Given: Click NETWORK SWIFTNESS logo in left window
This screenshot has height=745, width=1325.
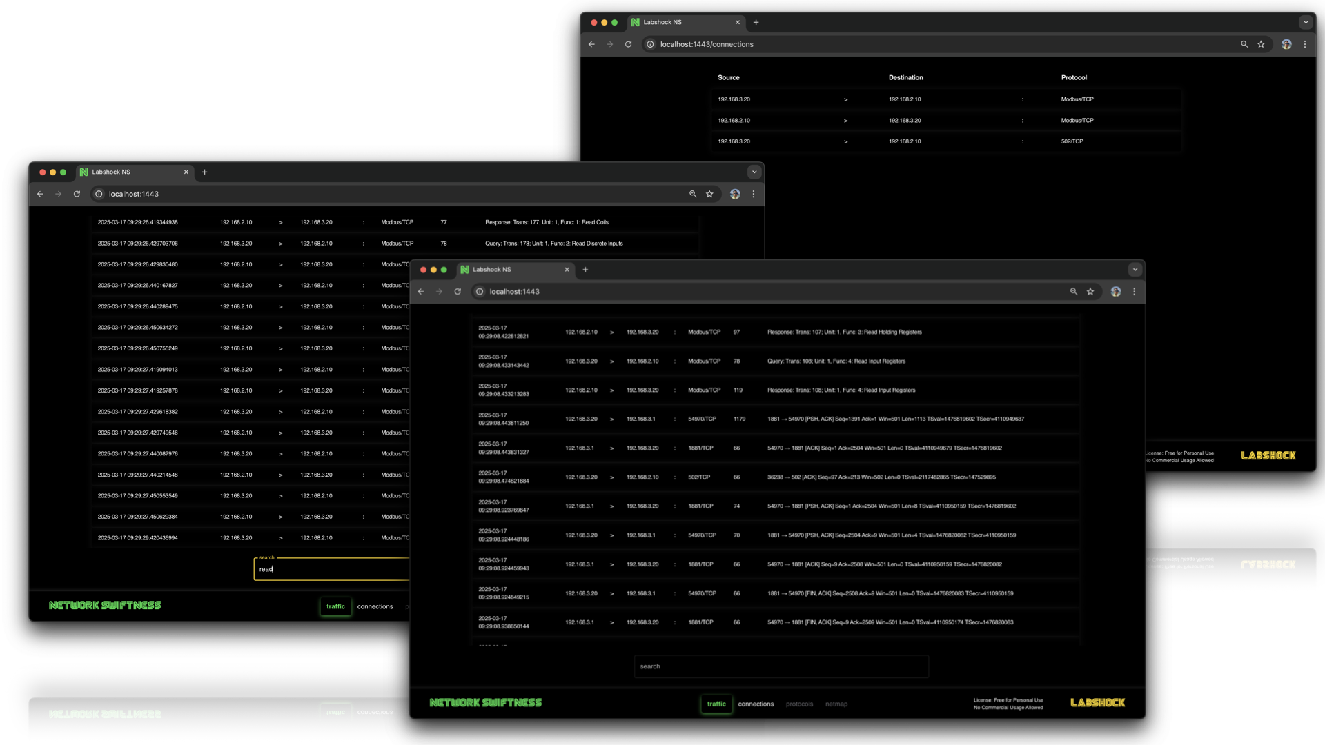Looking at the screenshot, I should coord(105,606).
